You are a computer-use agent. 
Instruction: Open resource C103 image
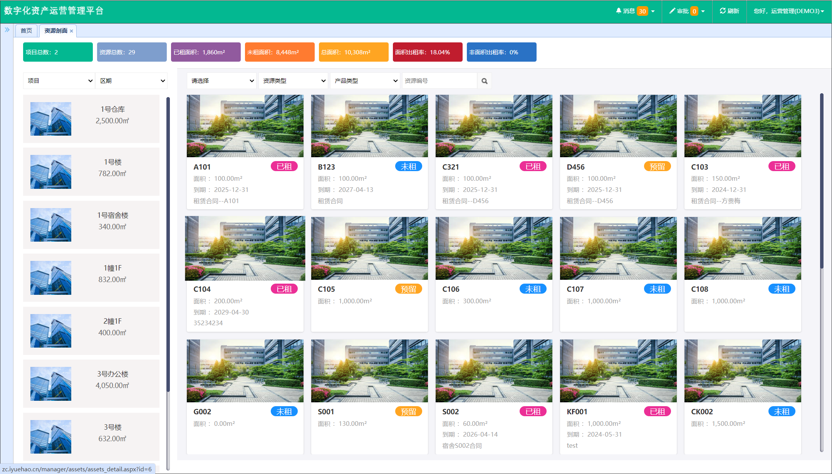point(743,126)
